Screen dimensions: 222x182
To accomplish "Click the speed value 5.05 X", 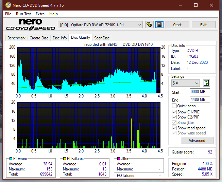I will pos(207,174).
